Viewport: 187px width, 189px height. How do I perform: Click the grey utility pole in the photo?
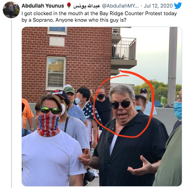click(172, 67)
